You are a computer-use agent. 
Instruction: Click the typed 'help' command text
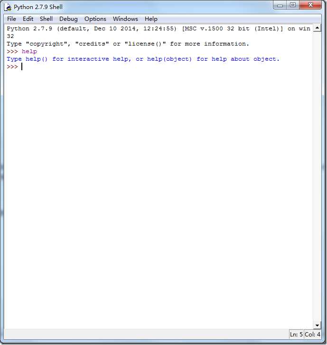[29, 51]
